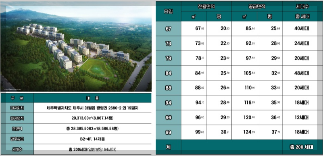This screenshot has width=323, height=156.
Task: Click exclusive area value '84.95'
Action: (200, 73)
